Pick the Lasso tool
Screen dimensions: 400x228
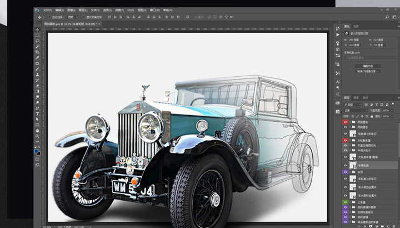coord(37,41)
